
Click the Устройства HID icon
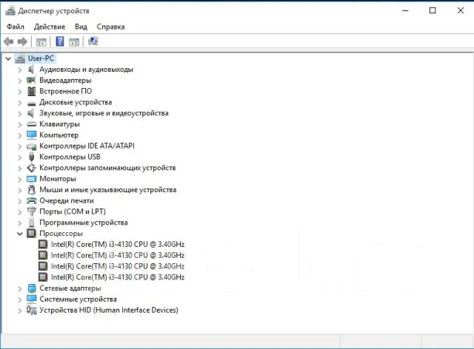tap(31, 310)
